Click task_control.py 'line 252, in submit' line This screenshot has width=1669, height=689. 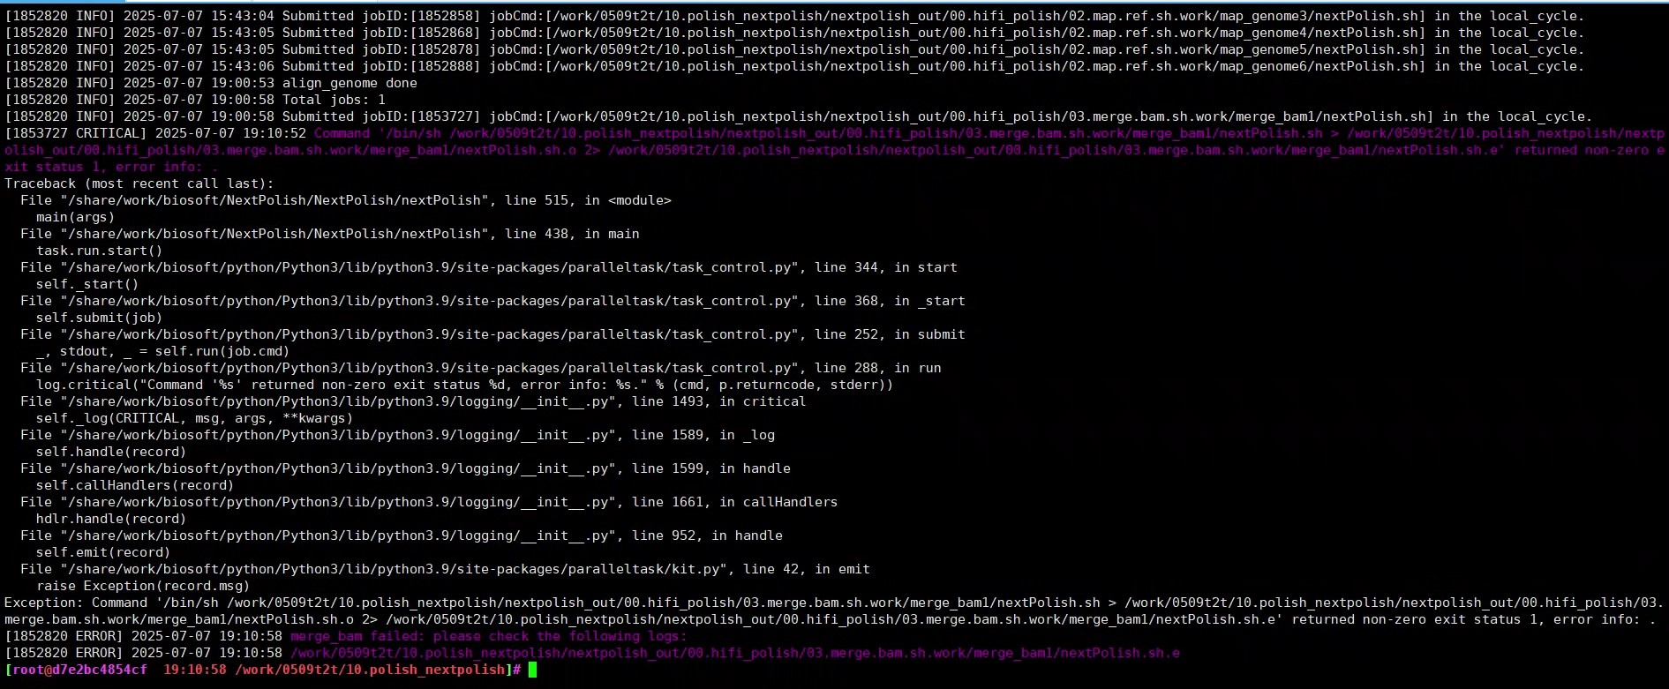(x=492, y=334)
